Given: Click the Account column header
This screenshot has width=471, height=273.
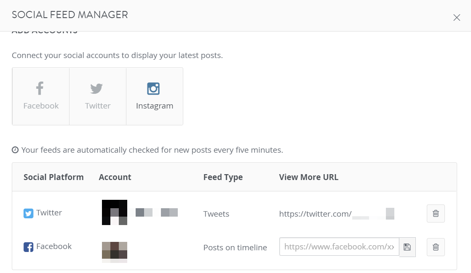Looking at the screenshot, I should tap(115, 177).
